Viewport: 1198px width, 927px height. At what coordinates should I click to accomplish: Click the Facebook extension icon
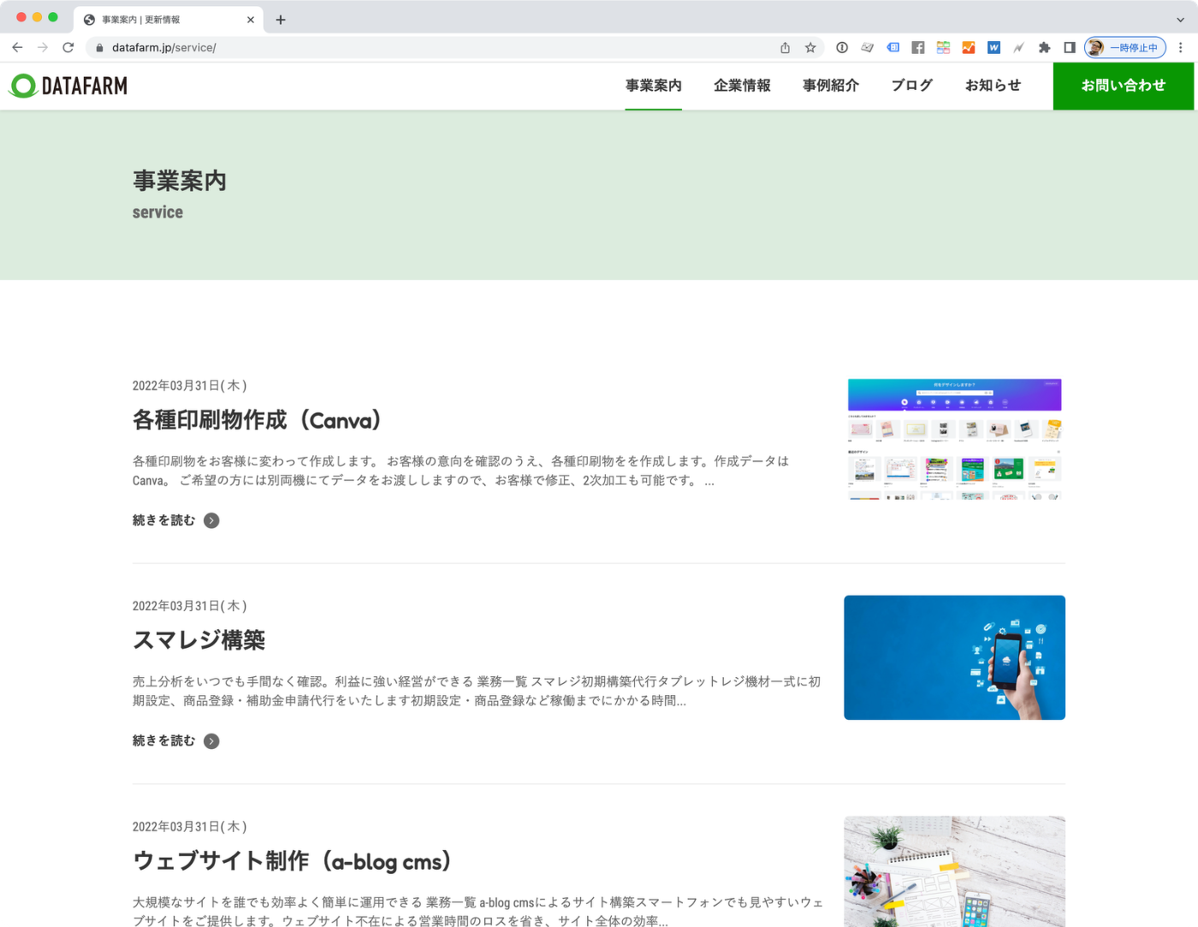[x=917, y=48]
